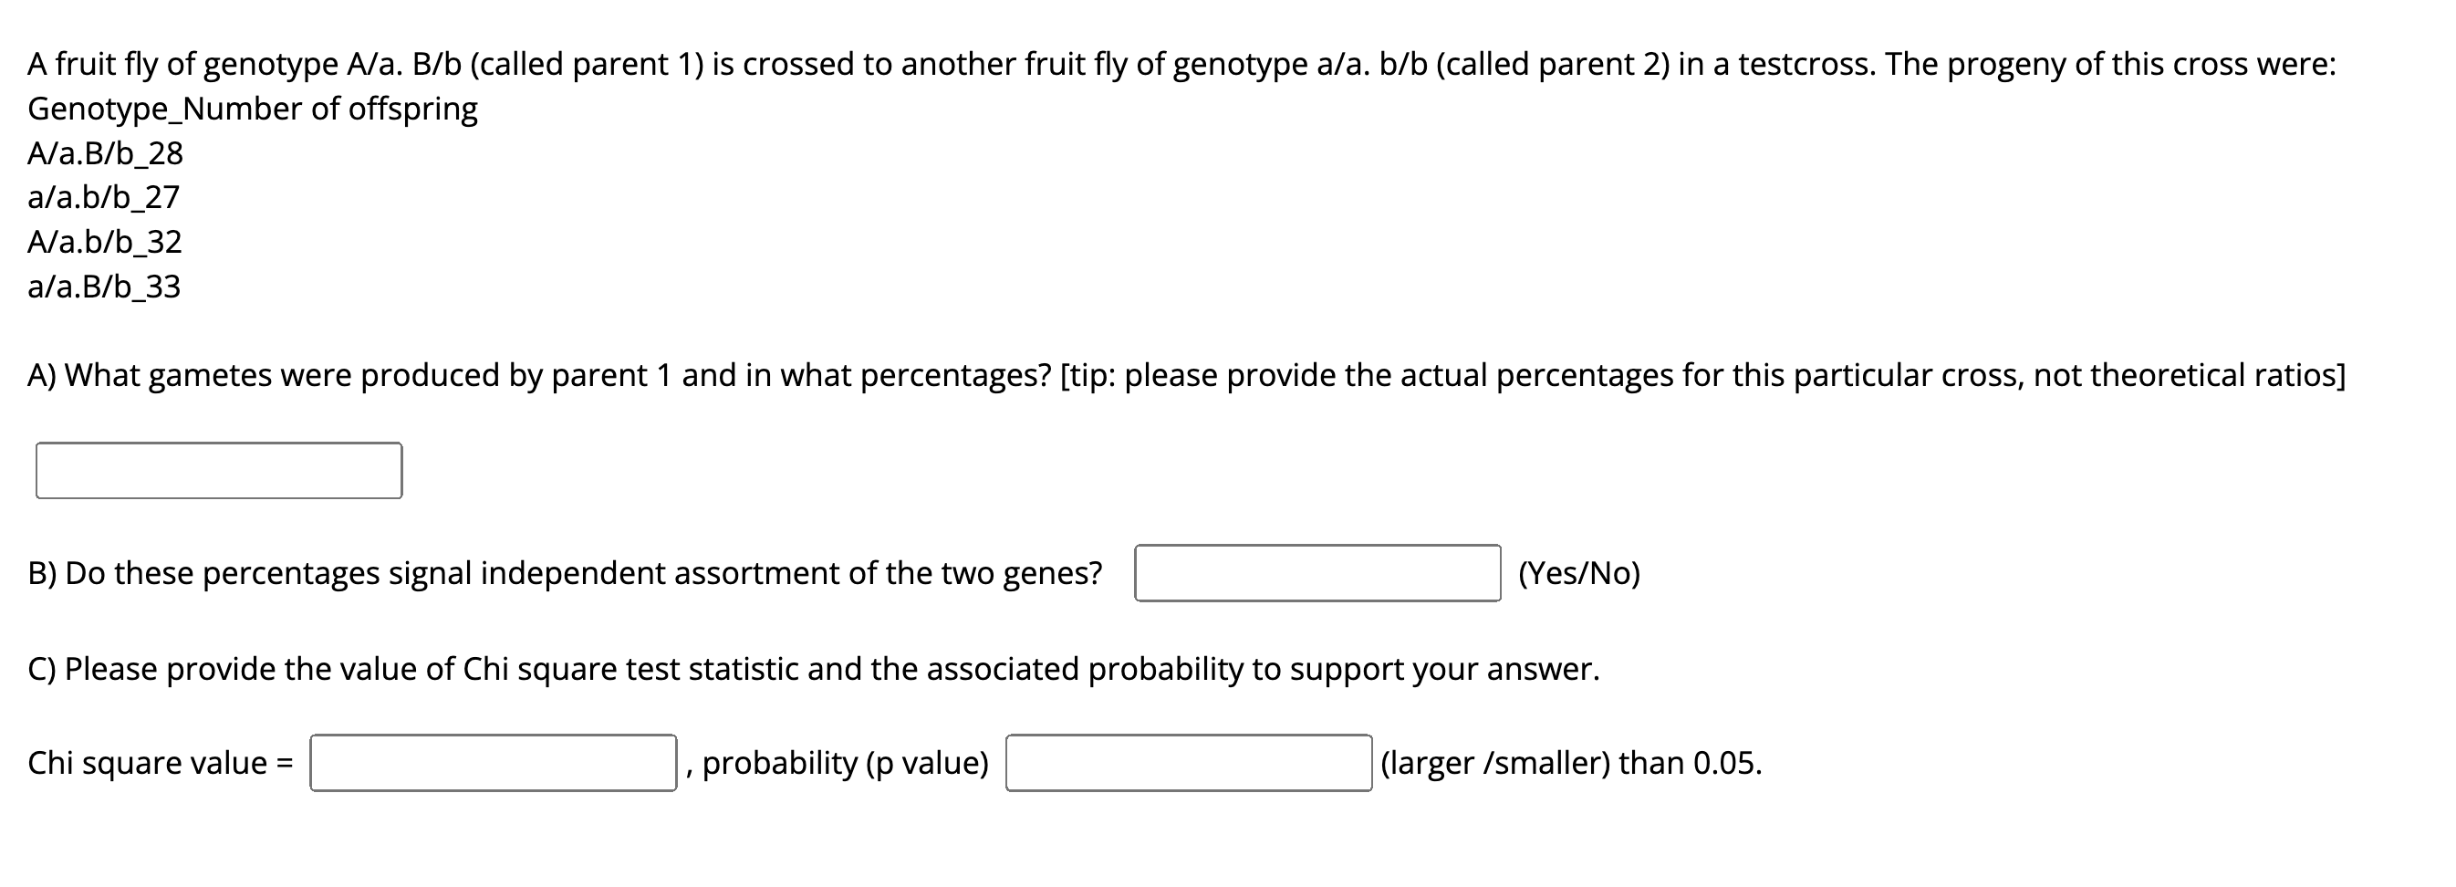Viewport: 2456px width, 887px height.
Task: Click the a/a.b/b_27 offspring row
Action: tap(103, 197)
